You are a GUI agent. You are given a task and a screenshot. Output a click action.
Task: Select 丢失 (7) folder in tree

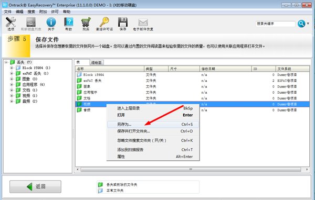tap(24, 62)
